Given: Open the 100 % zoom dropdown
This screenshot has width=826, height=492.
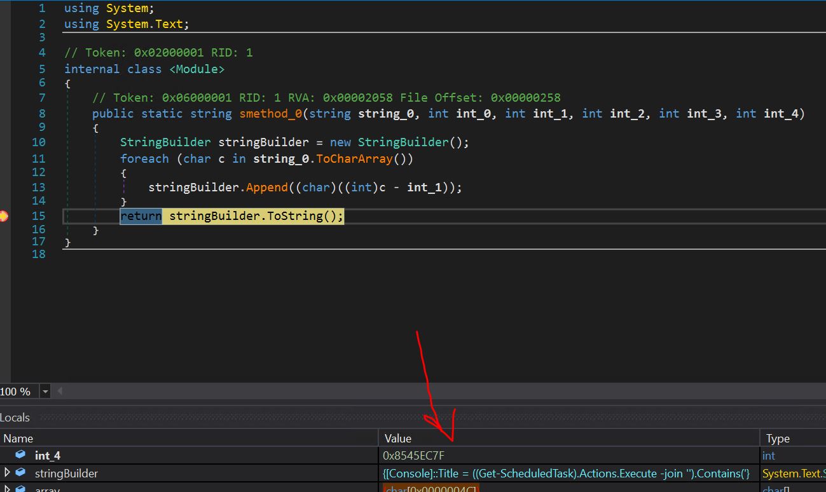Looking at the screenshot, I should 45,392.
